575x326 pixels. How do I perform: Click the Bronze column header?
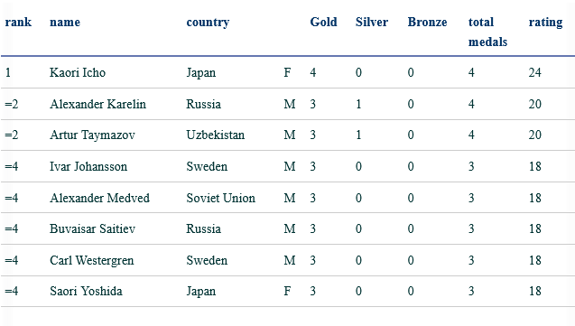(x=427, y=22)
